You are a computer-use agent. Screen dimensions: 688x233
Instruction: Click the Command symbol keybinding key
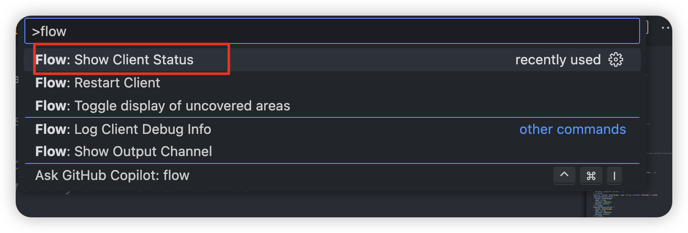pos(591,175)
